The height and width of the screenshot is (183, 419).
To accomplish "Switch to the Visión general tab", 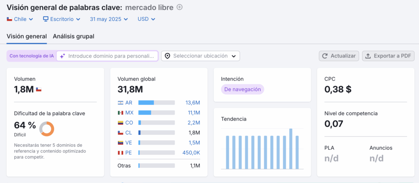I will (x=27, y=36).
